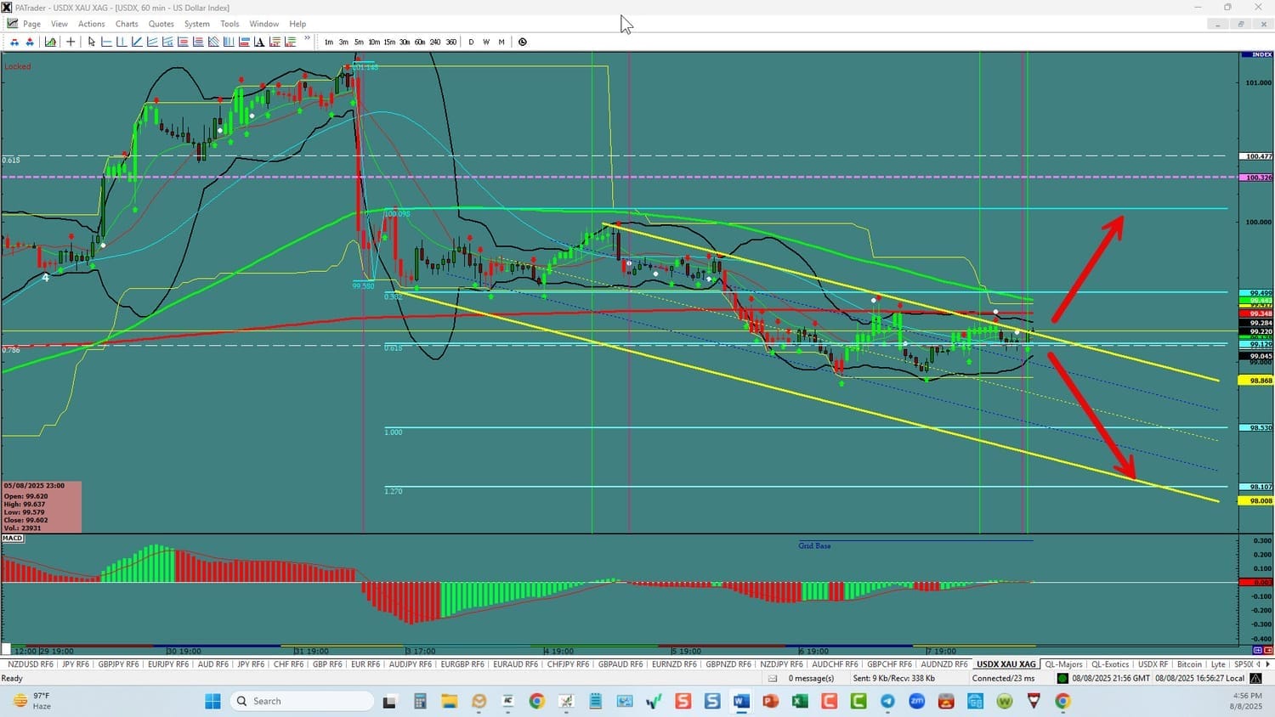1275x717 pixels.
Task: Open Microsoft Word from the taskbar
Action: [x=741, y=702]
